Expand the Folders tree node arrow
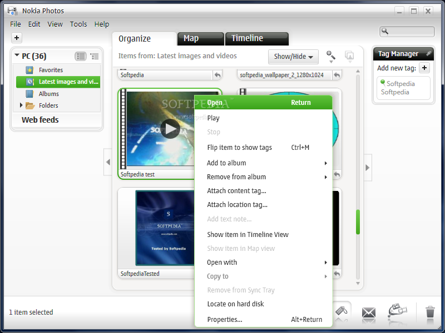Viewport: 445px width, 333px height. pos(21,105)
